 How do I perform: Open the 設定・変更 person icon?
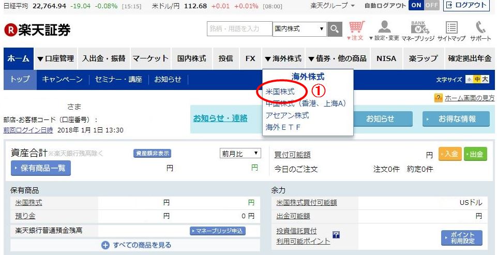coord(384,31)
